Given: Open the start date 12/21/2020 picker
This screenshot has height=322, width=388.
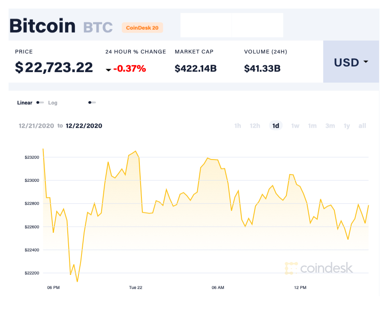Looking at the screenshot, I should (x=37, y=126).
